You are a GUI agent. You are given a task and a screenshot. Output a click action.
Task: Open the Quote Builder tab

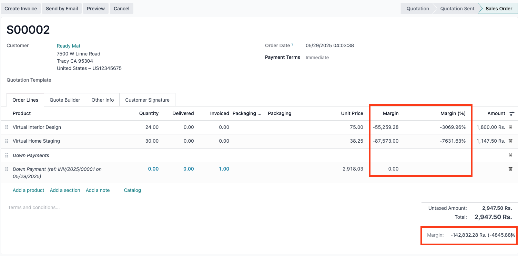65,100
